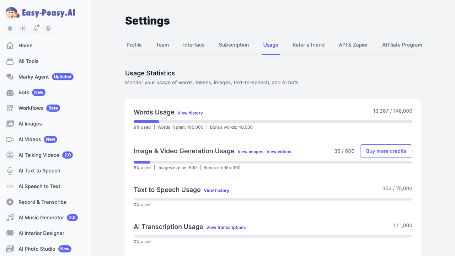Open the account profile menu

tap(48, 28)
